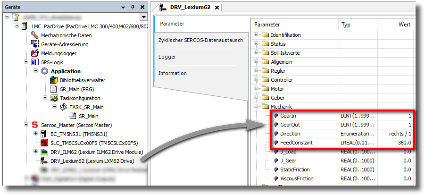Click the Application gear icon
This screenshot has height=195, width=425.
tap(44, 71)
